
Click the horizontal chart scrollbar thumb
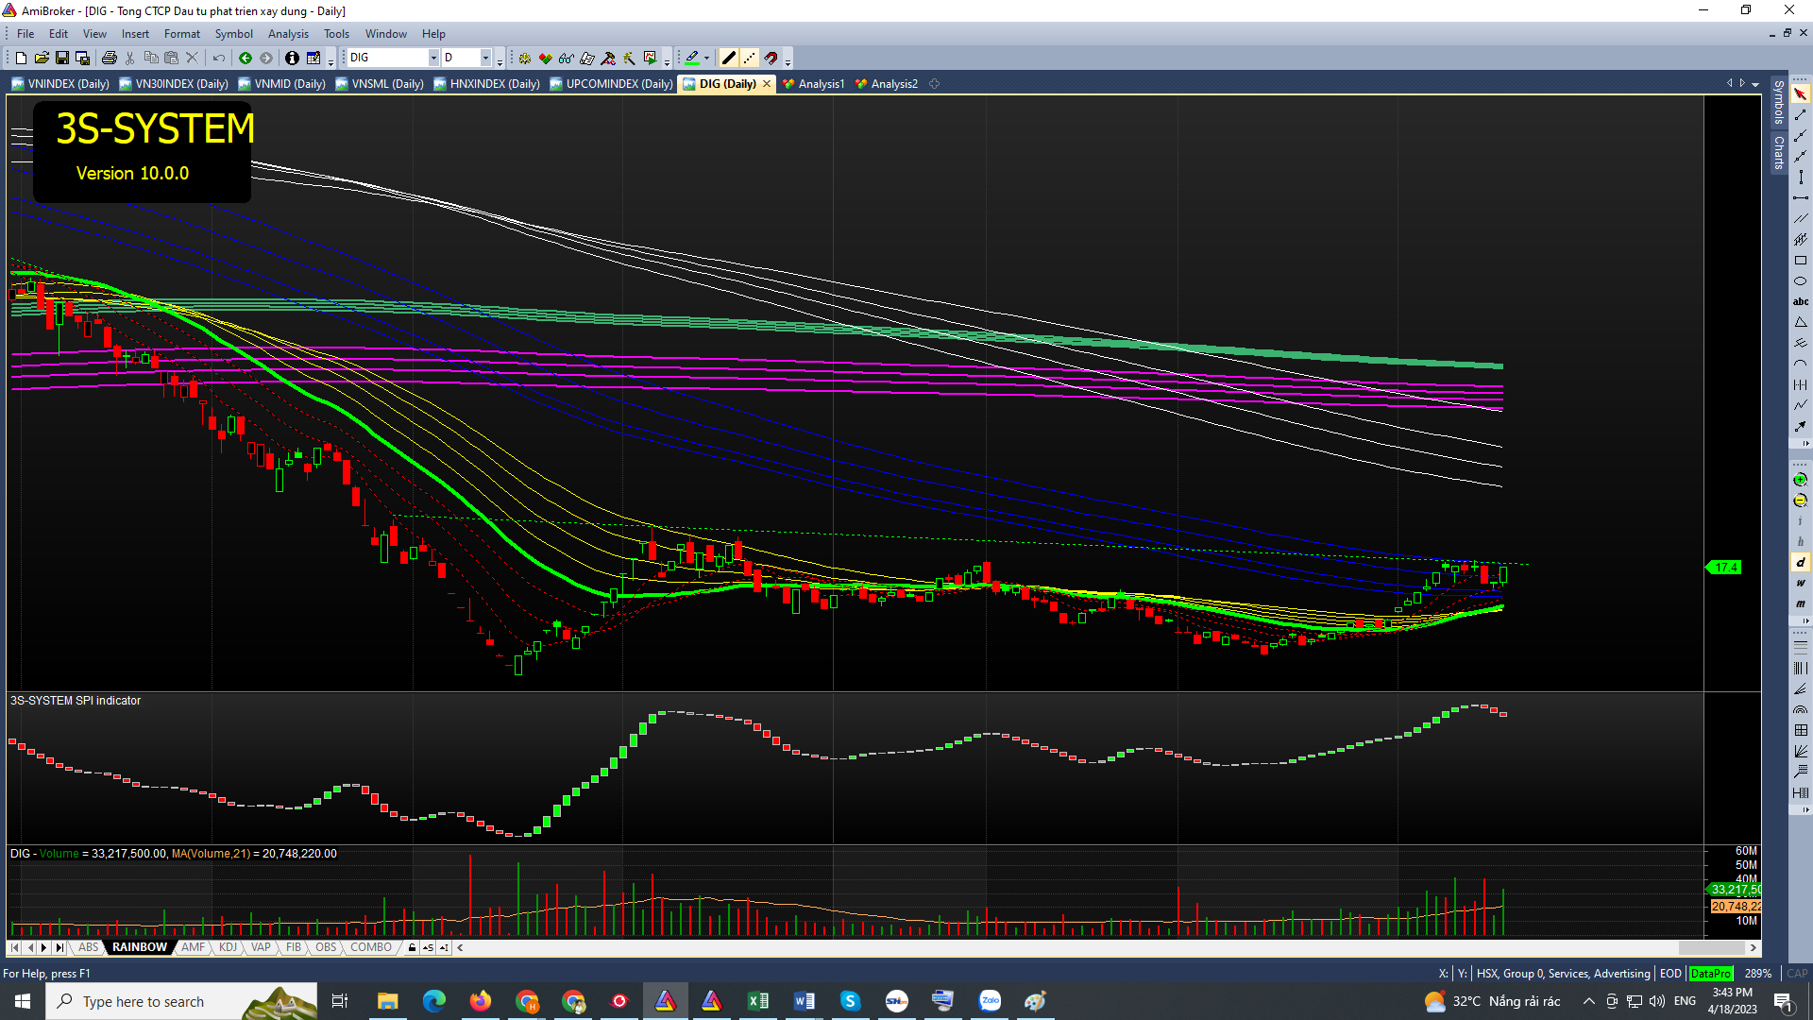[x=1711, y=947]
